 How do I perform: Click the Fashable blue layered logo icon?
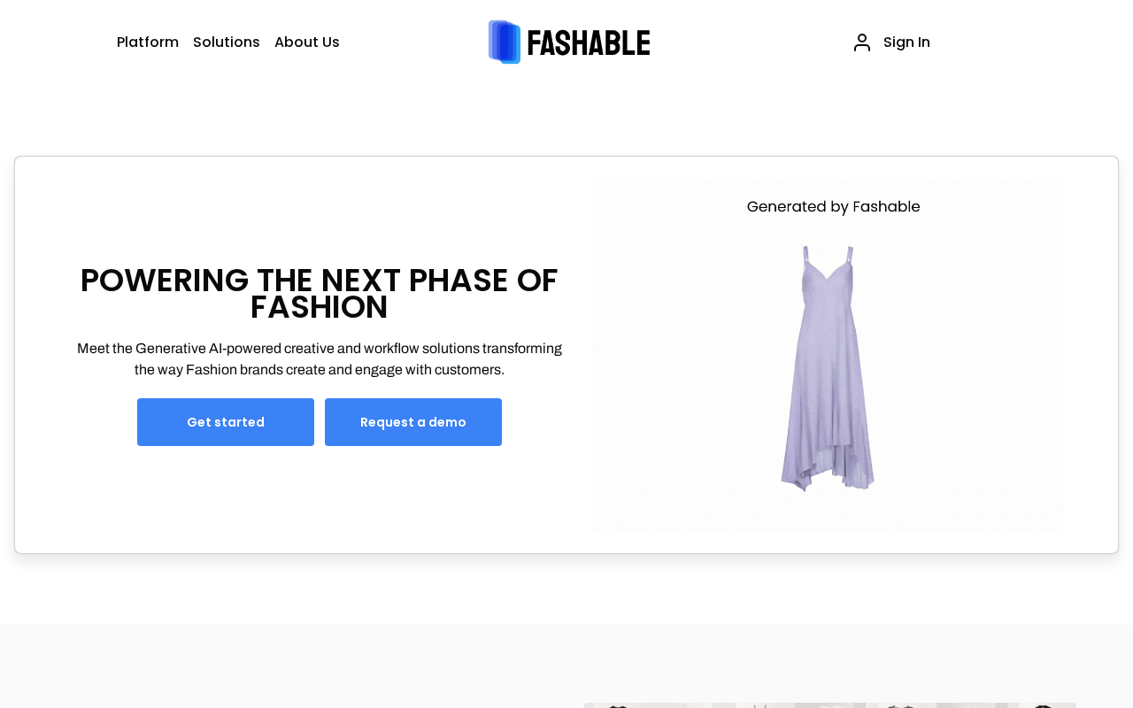point(505,42)
